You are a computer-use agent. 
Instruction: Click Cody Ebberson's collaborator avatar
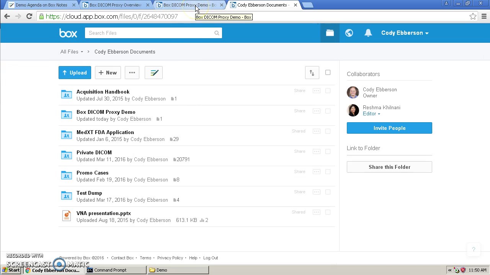click(353, 92)
